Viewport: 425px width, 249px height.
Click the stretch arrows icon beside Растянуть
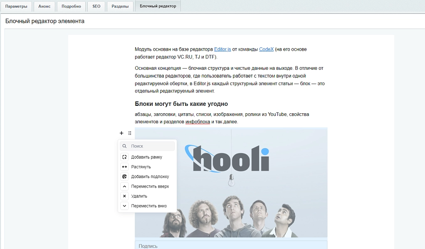(124, 167)
